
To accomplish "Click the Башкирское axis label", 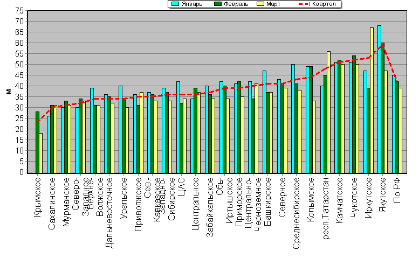I will pos(267,201).
